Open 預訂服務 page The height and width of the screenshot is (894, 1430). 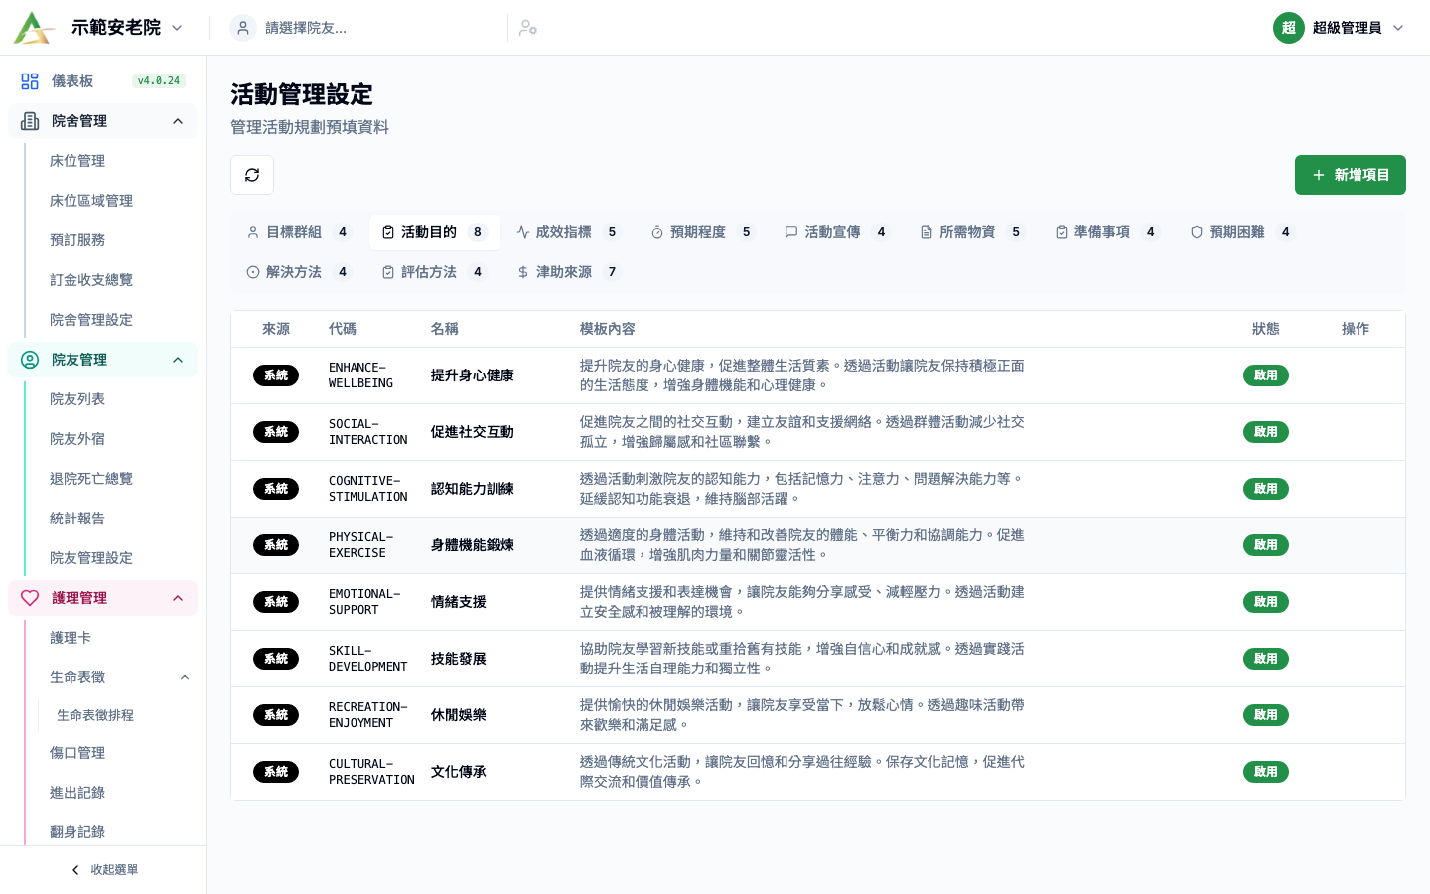[x=77, y=240]
